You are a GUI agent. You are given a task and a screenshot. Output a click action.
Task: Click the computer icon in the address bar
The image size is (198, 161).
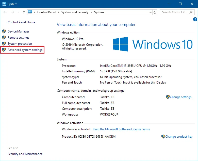click(x=30, y=12)
